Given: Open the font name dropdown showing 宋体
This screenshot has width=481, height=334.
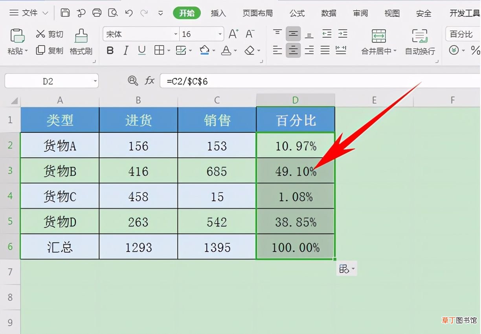Looking at the screenshot, I should pyautogui.click(x=176, y=34).
